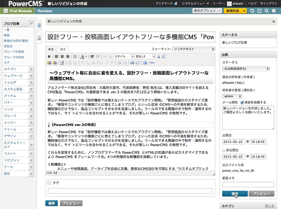Image resolution: width=281 pixels, height=209 pixels.
Task: Click the insert link chain icon
Action: click(x=105, y=57)
